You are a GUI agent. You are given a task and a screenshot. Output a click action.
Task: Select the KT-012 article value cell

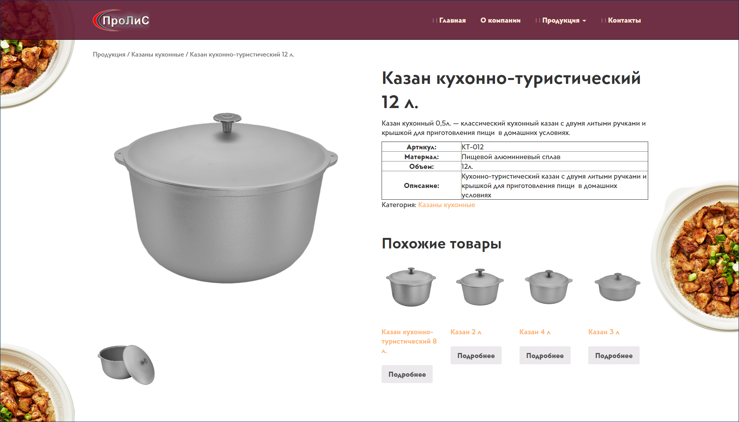pos(554,147)
